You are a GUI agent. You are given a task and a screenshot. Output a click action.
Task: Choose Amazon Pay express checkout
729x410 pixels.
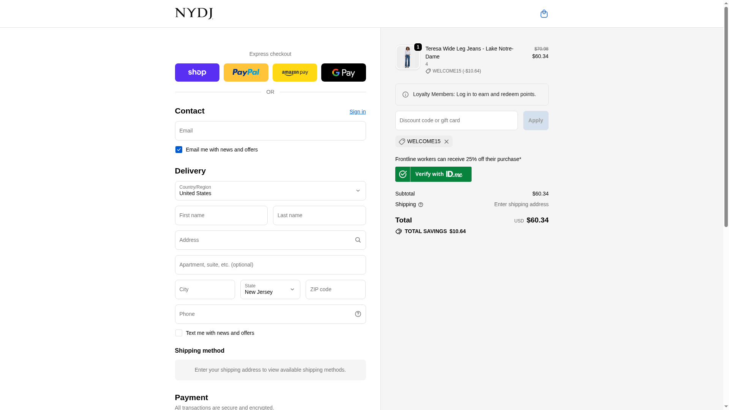point(295,73)
